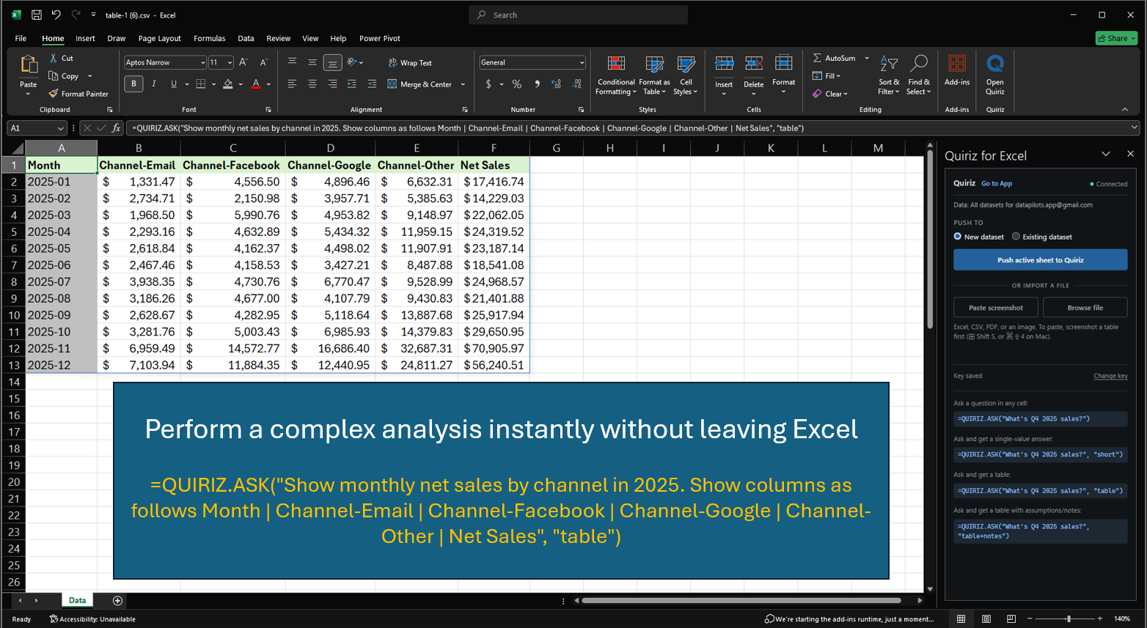Add a new sheet with plus icon
The width and height of the screenshot is (1147, 628).
(x=117, y=601)
